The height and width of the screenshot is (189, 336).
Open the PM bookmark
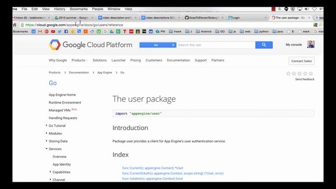tap(160, 31)
